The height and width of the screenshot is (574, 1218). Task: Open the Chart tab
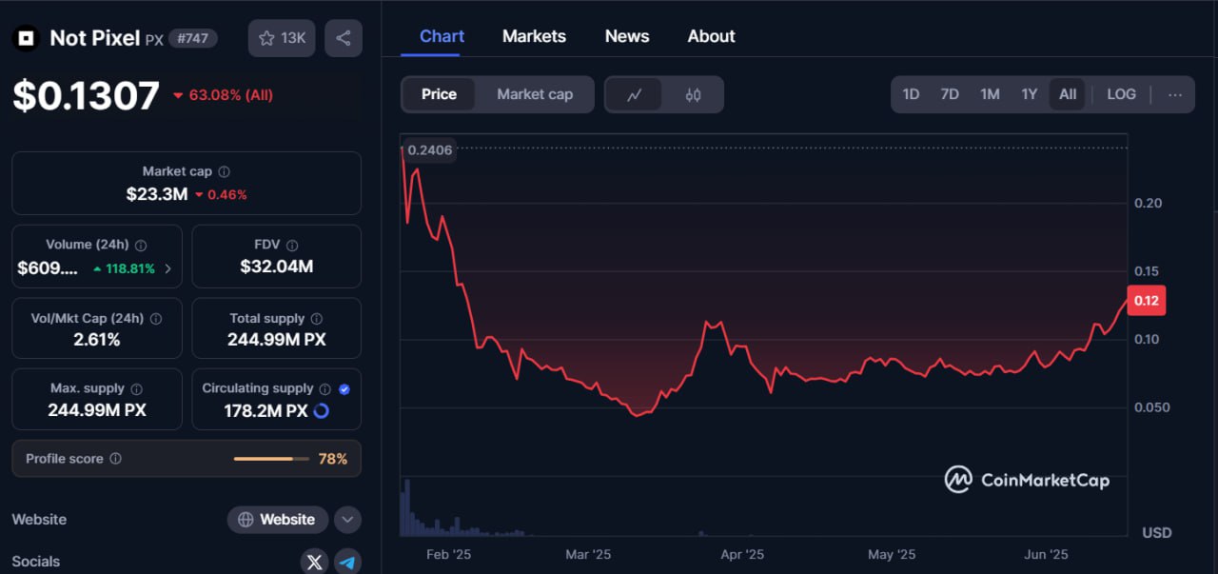(442, 36)
